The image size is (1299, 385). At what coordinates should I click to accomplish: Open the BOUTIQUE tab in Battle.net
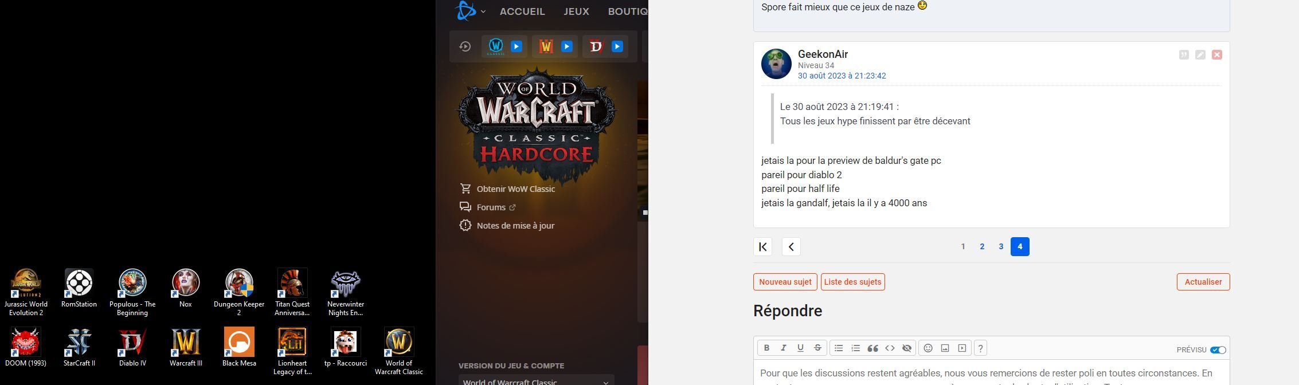(628, 11)
